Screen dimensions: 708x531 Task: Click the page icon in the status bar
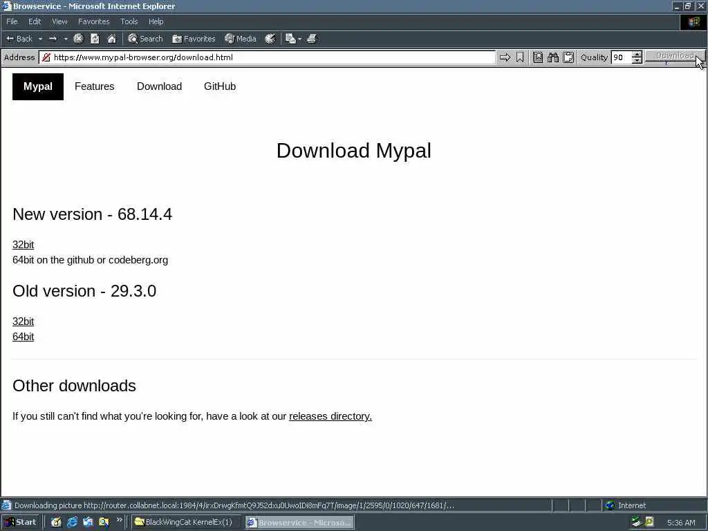pyautogui.click(x=6, y=505)
